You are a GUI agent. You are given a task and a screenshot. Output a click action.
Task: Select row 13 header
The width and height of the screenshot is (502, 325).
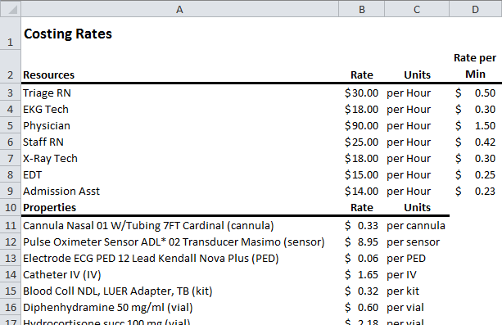pos(11,258)
